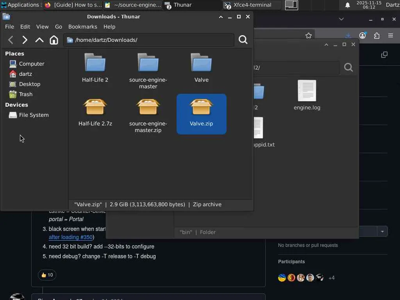Screen dimensions: 400x300
Task: Select source-engine-master.zip archive
Action: 148,107
